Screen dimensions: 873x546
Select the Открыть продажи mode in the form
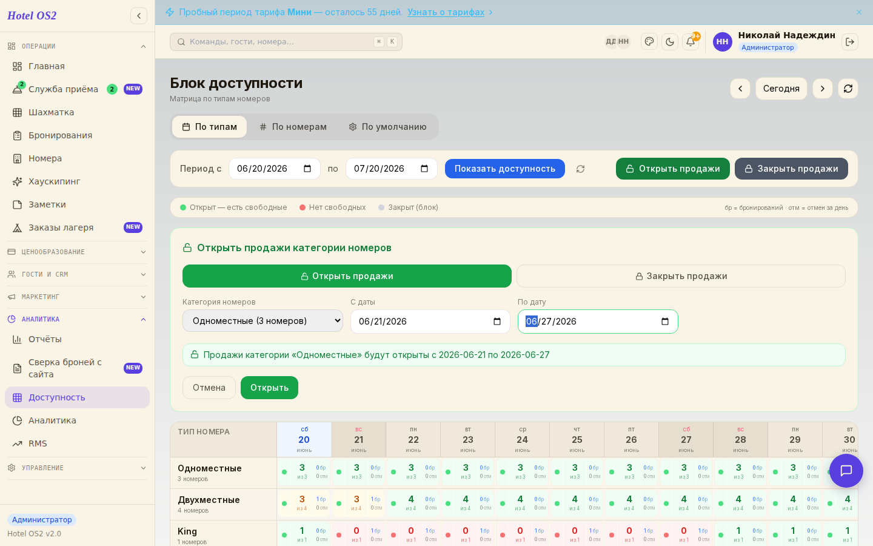tap(347, 276)
